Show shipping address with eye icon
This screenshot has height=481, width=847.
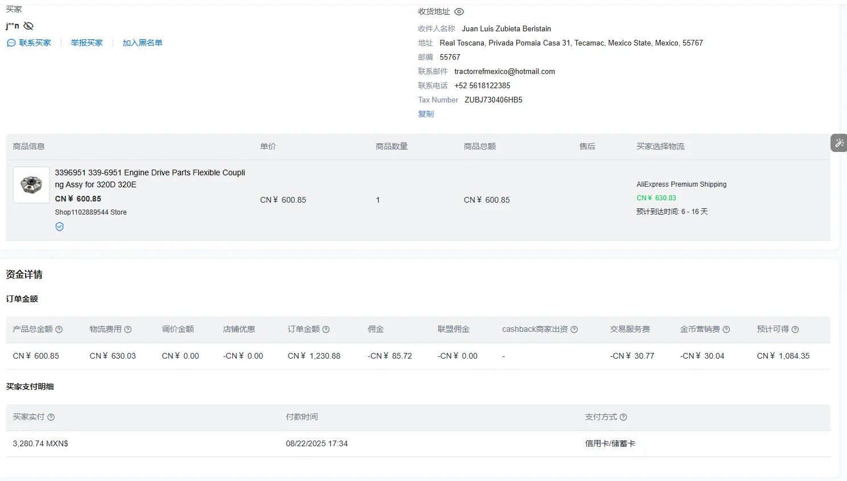[459, 11]
